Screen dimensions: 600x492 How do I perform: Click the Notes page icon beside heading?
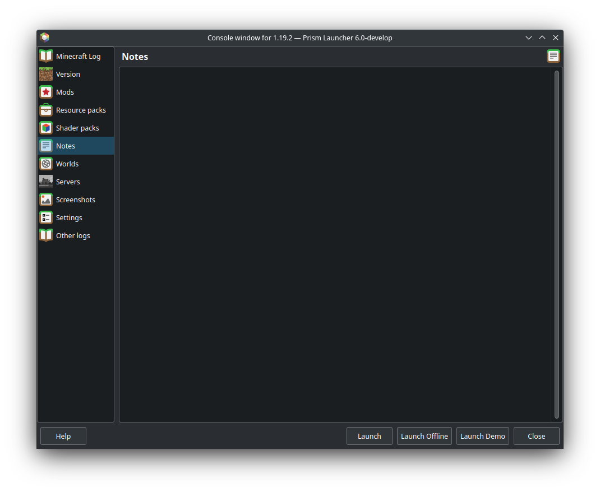pos(553,56)
